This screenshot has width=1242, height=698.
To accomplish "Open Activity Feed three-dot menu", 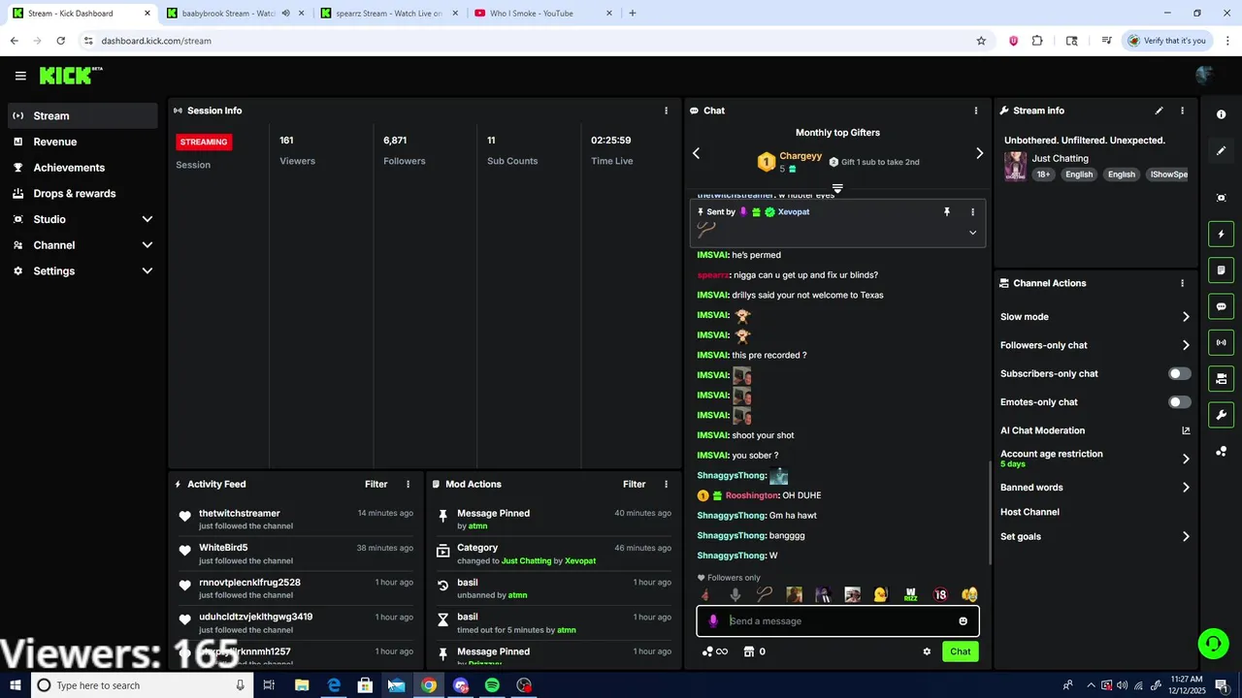I will 408,484.
